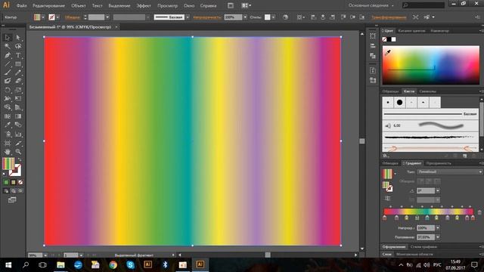Click Reverse Gradient icon in Gradient panel

click(387, 198)
